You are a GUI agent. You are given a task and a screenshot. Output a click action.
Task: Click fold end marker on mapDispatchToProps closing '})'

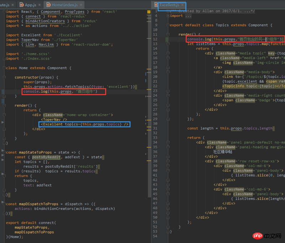(4, 213)
